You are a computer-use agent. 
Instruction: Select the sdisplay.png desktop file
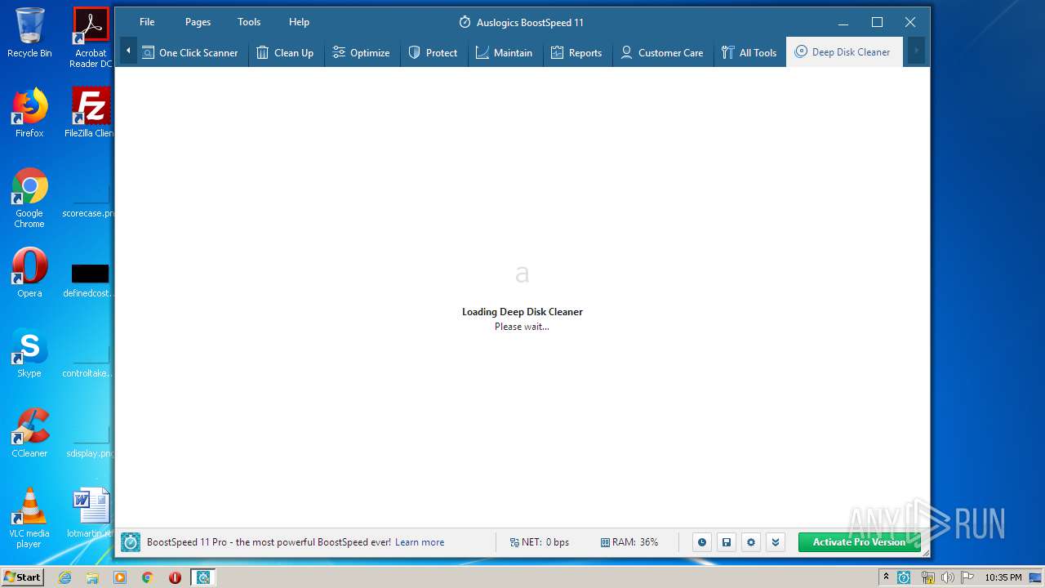90,440
